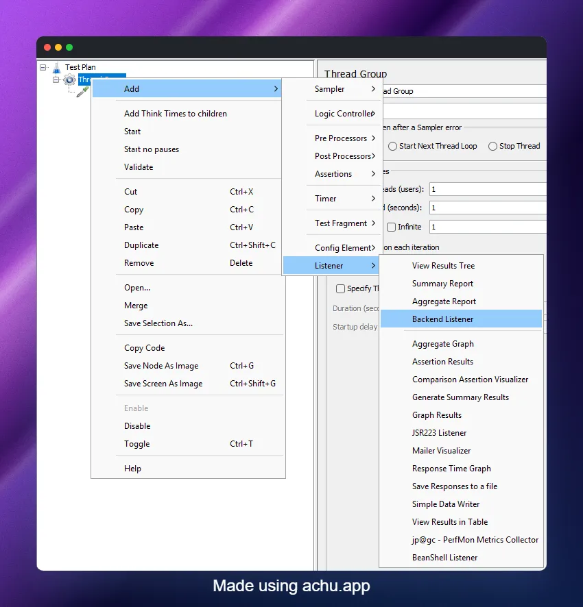
Task: Choose Remove from the menu
Action: point(187,263)
